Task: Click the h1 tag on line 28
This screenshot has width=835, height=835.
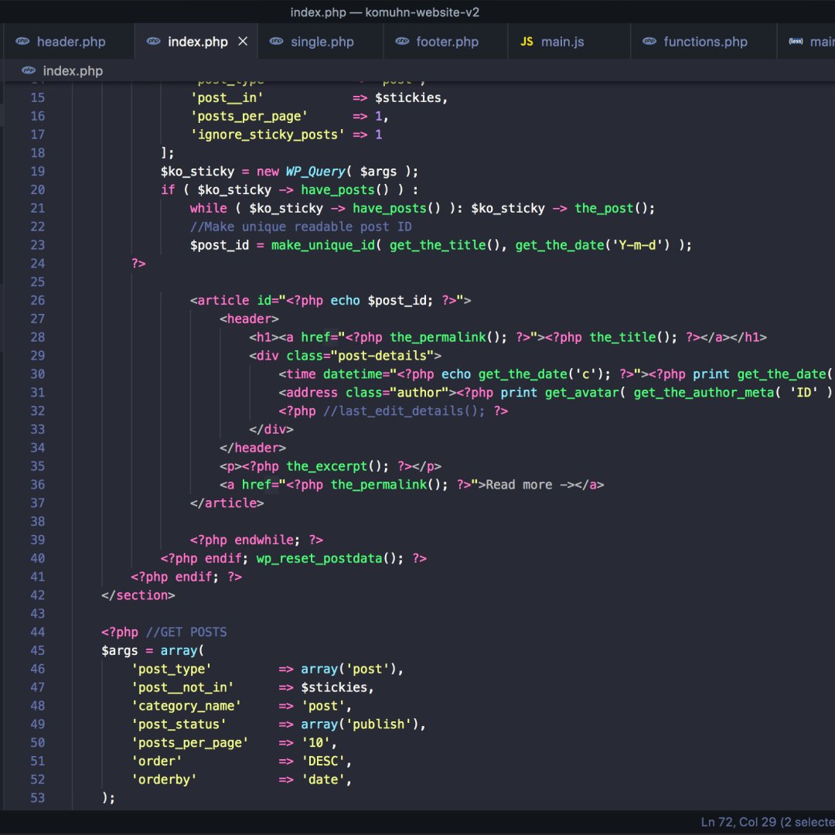Action: (x=264, y=337)
